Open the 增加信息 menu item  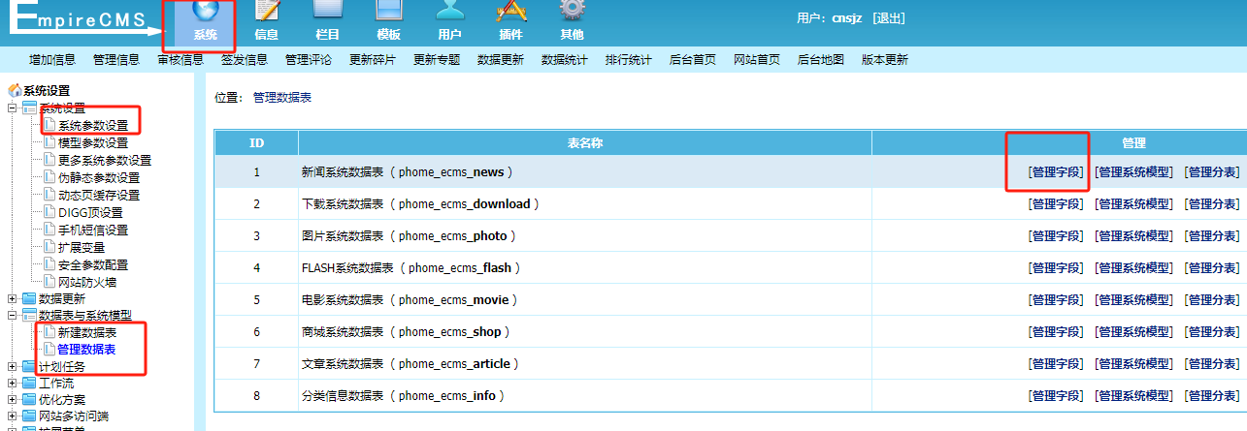click(x=52, y=59)
